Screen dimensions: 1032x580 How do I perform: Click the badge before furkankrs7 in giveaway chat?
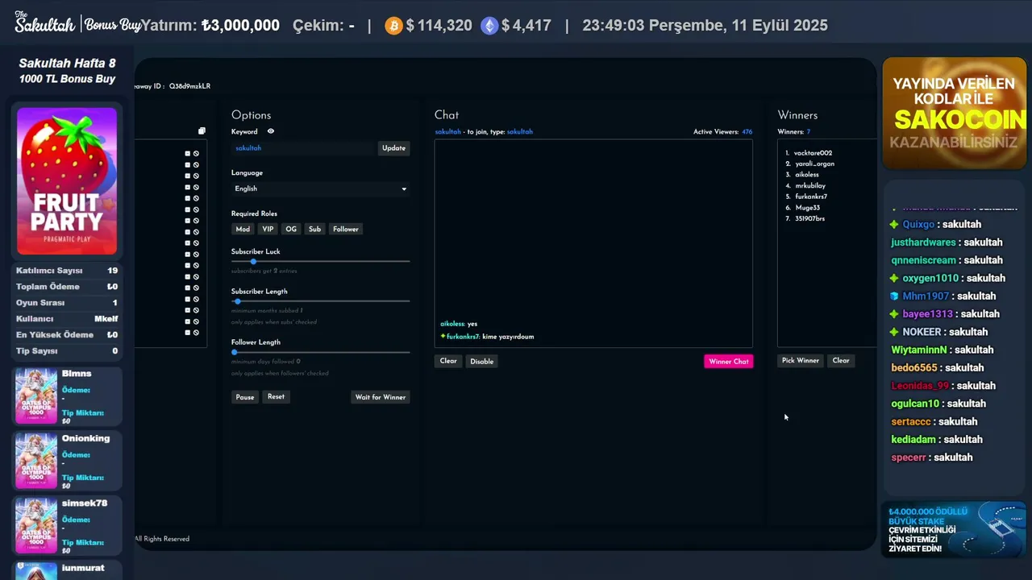pos(443,336)
